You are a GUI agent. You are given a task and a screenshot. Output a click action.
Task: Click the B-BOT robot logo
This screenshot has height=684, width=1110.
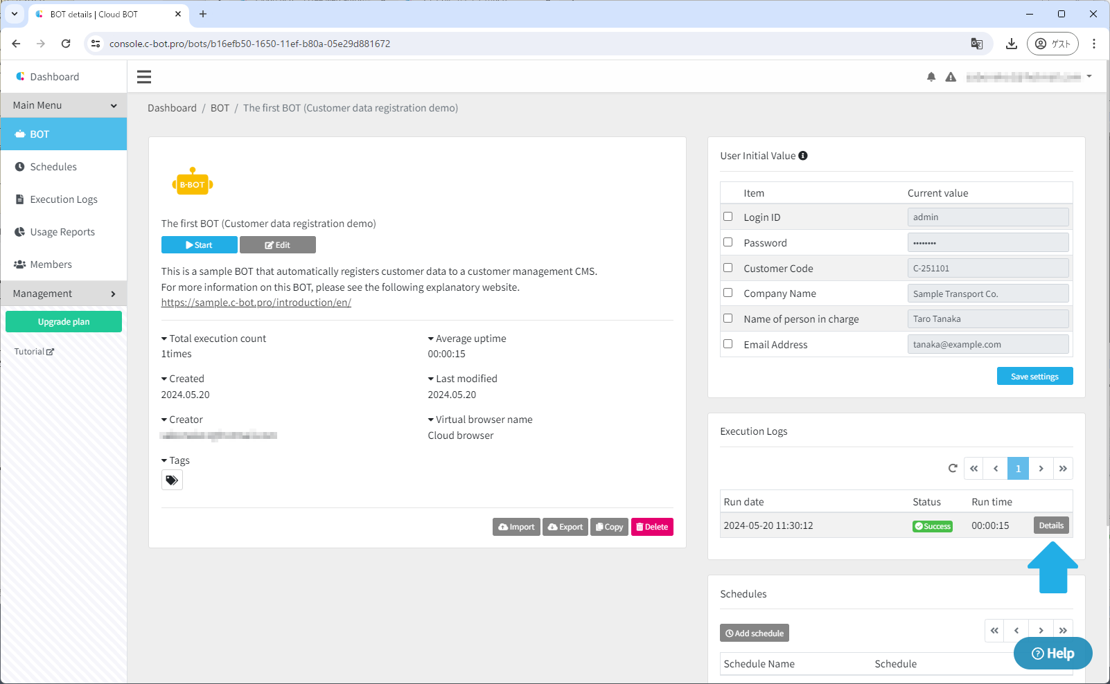point(193,183)
